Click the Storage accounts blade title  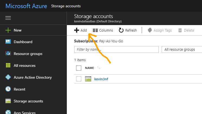click(x=93, y=16)
